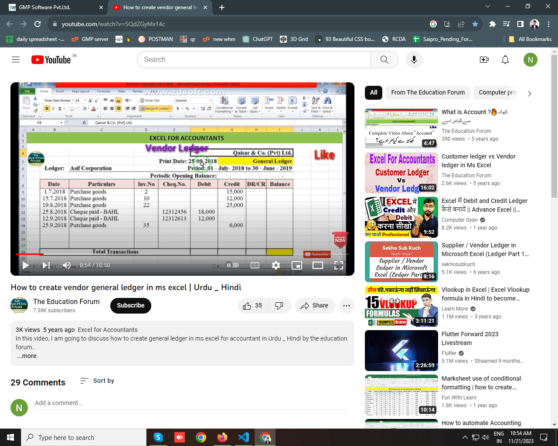This screenshot has height=446, width=558.
Task: Toggle the autoplay switch in player
Action: coord(232,265)
